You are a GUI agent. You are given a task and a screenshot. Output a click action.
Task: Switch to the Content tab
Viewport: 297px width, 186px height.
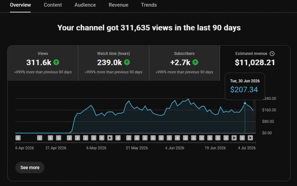(x=53, y=5)
